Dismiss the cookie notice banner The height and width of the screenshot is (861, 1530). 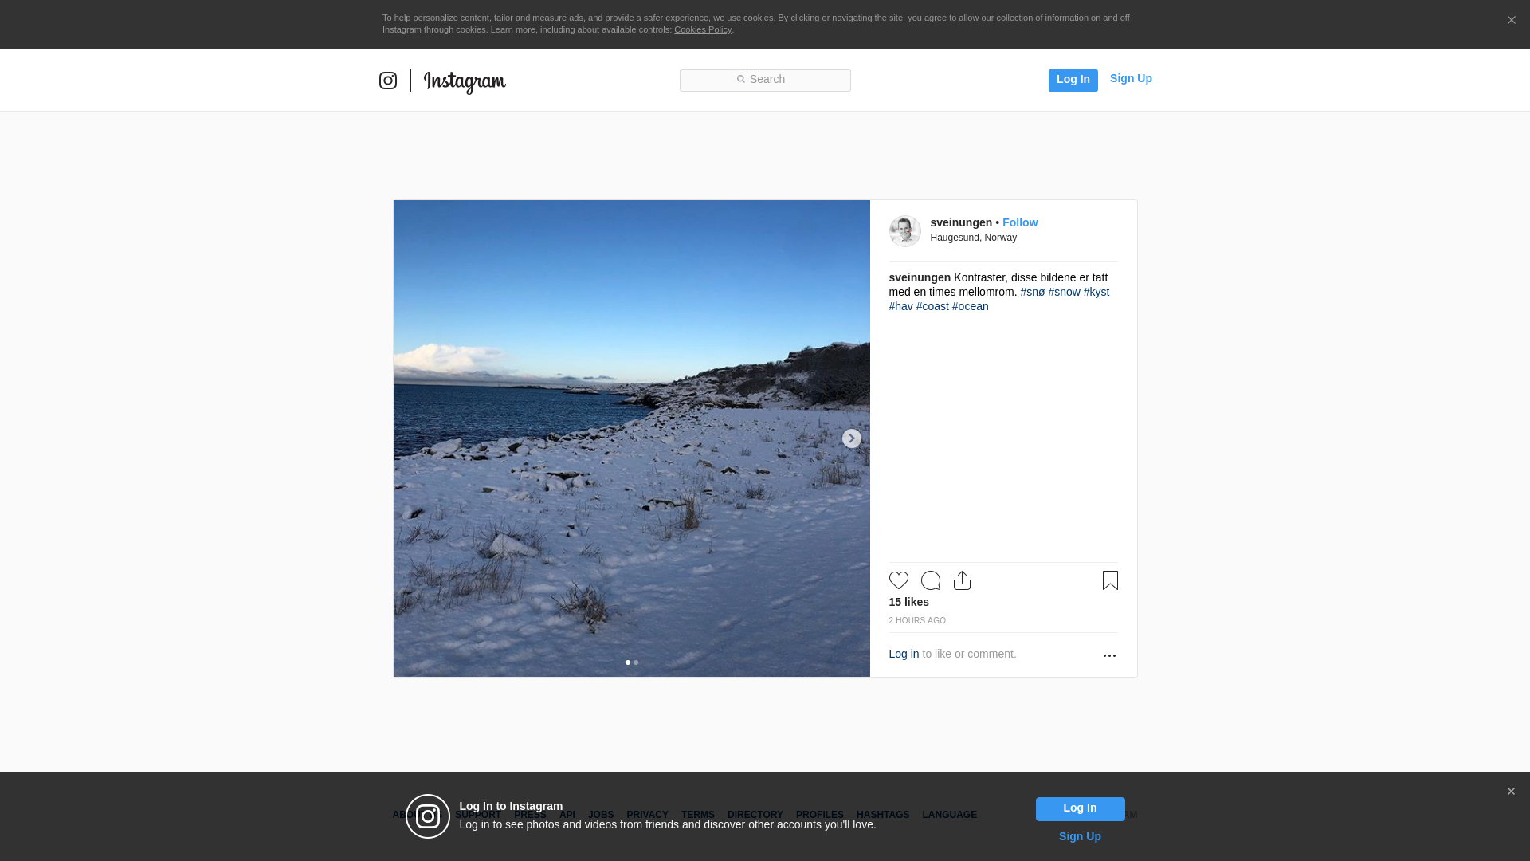click(1511, 21)
